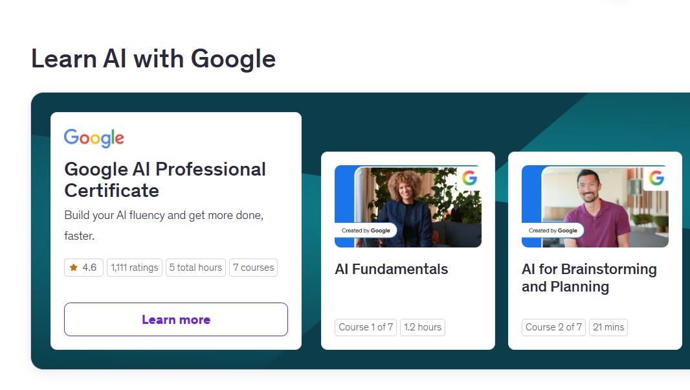This screenshot has height=390, width=690.
Task: Click the 21 mins duration tag
Action: pyautogui.click(x=608, y=327)
